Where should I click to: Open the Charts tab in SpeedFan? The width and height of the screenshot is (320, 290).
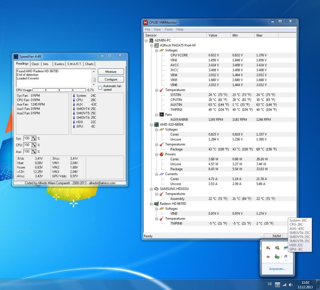click(x=89, y=64)
